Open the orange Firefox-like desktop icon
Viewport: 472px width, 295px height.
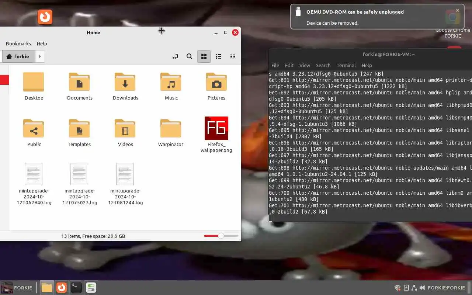coord(45,17)
